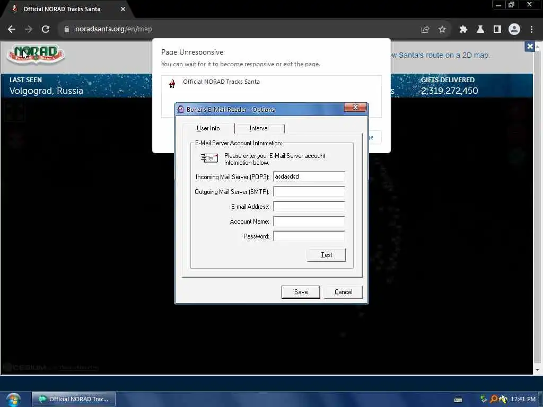
Task: Open the Chrome profile avatar
Action: [514, 29]
